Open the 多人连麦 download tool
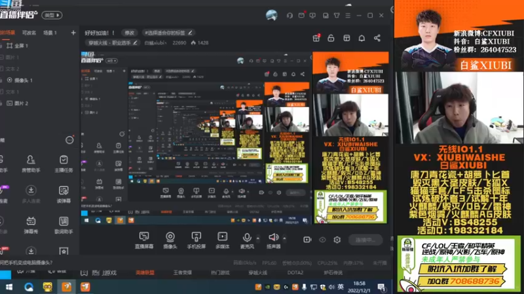This screenshot has width=524, height=294. (31, 194)
